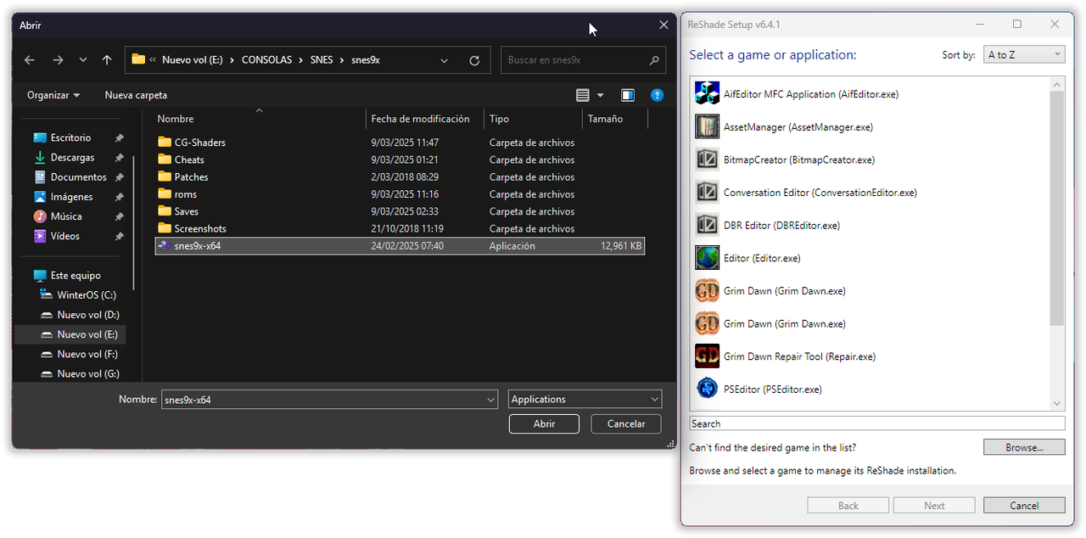
Task: Open the help icon in Abrir dialog
Action: [657, 95]
